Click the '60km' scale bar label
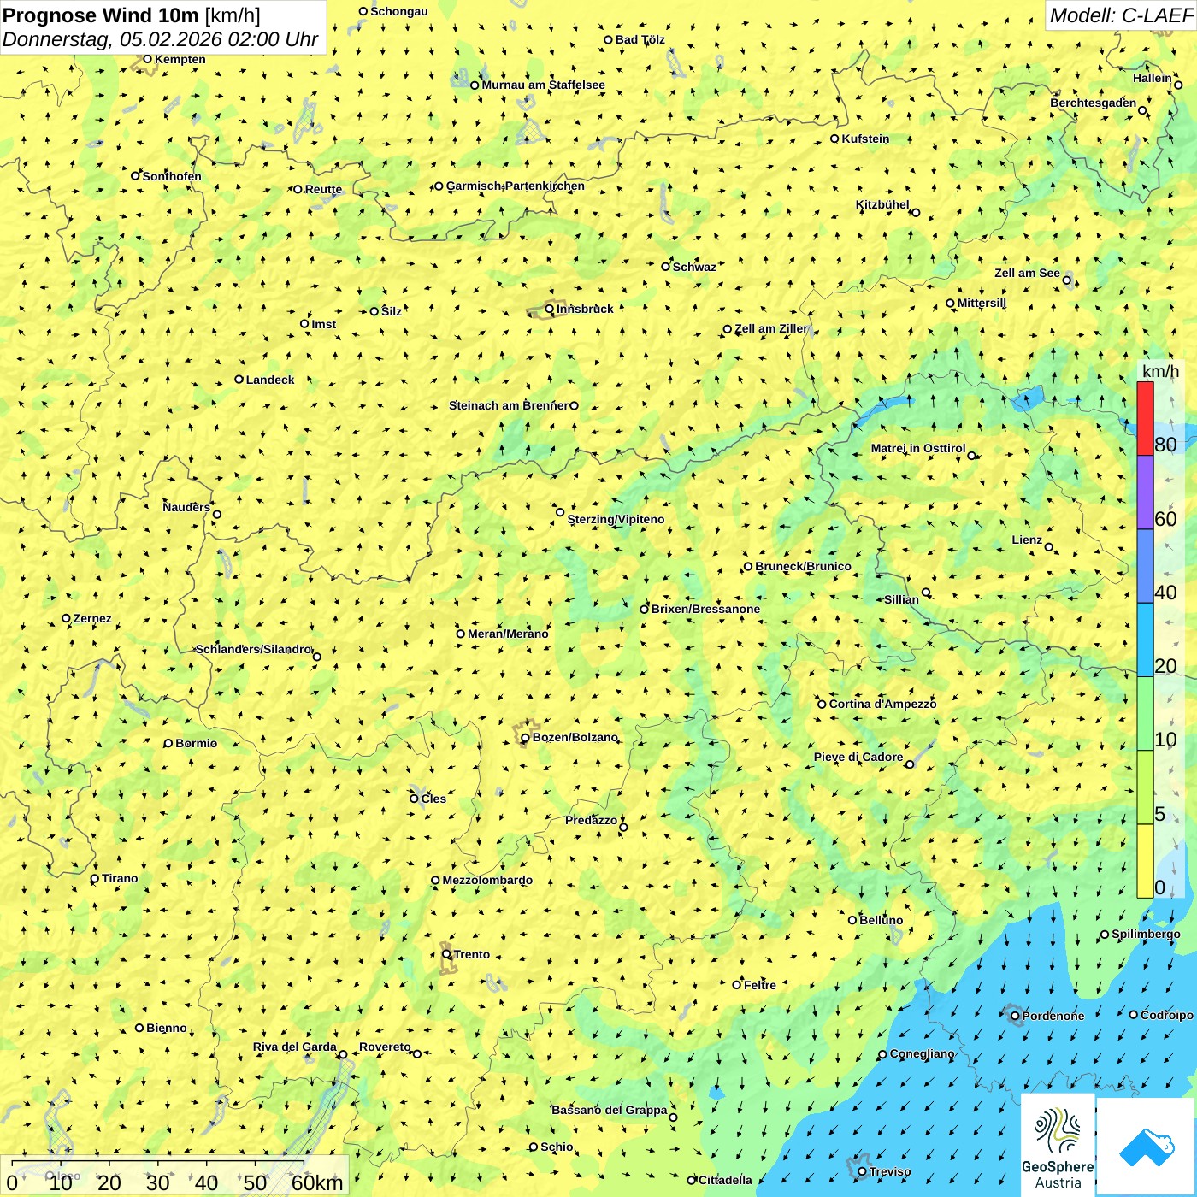The height and width of the screenshot is (1197, 1197). 317,1182
